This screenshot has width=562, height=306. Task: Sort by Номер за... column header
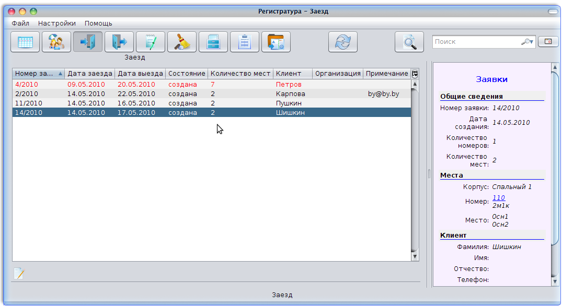[38, 74]
